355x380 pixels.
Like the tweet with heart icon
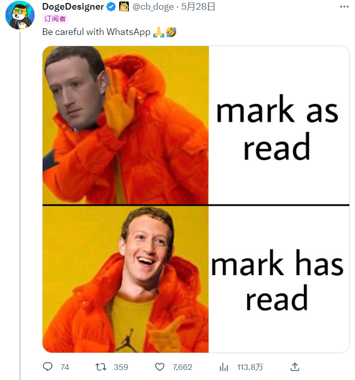[x=160, y=367]
